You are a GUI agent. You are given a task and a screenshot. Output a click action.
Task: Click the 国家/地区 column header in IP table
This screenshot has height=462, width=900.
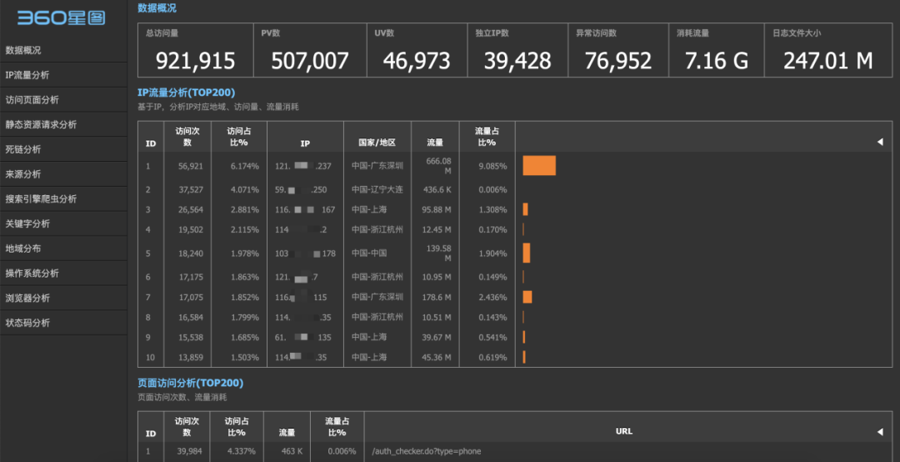click(377, 143)
